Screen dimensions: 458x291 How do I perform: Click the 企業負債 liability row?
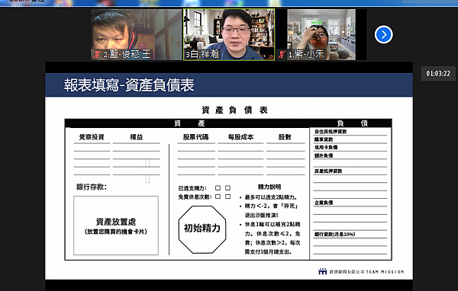pyautogui.click(x=350, y=203)
